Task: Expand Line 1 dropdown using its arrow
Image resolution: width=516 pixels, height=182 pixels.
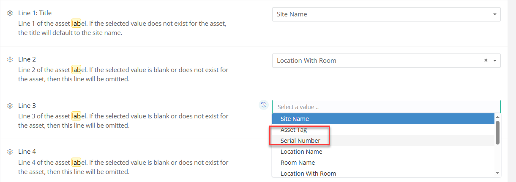Action: pos(495,14)
